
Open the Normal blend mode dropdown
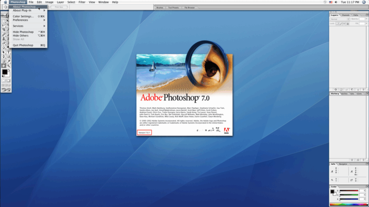pos(340,19)
